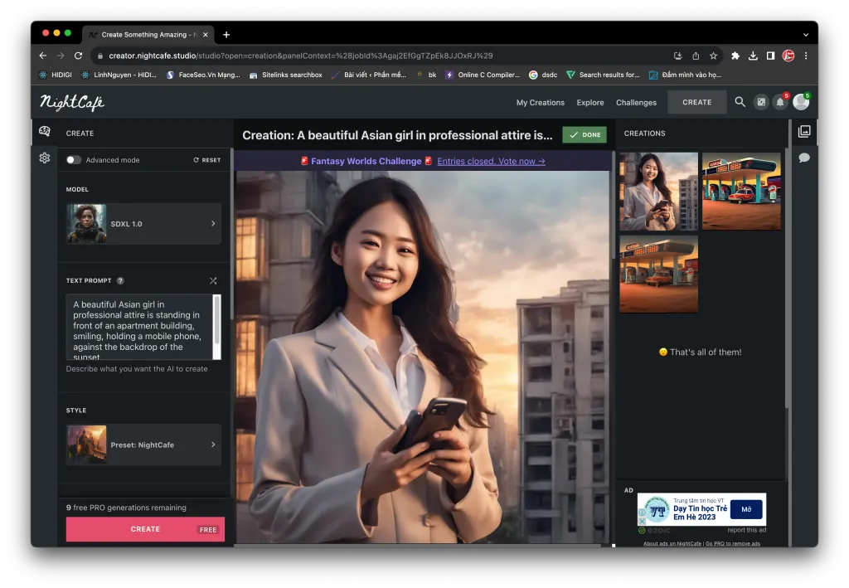This screenshot has height=588, width=849.
Task: Open notifications via the bell icon
Action: [x=779, y=102]
